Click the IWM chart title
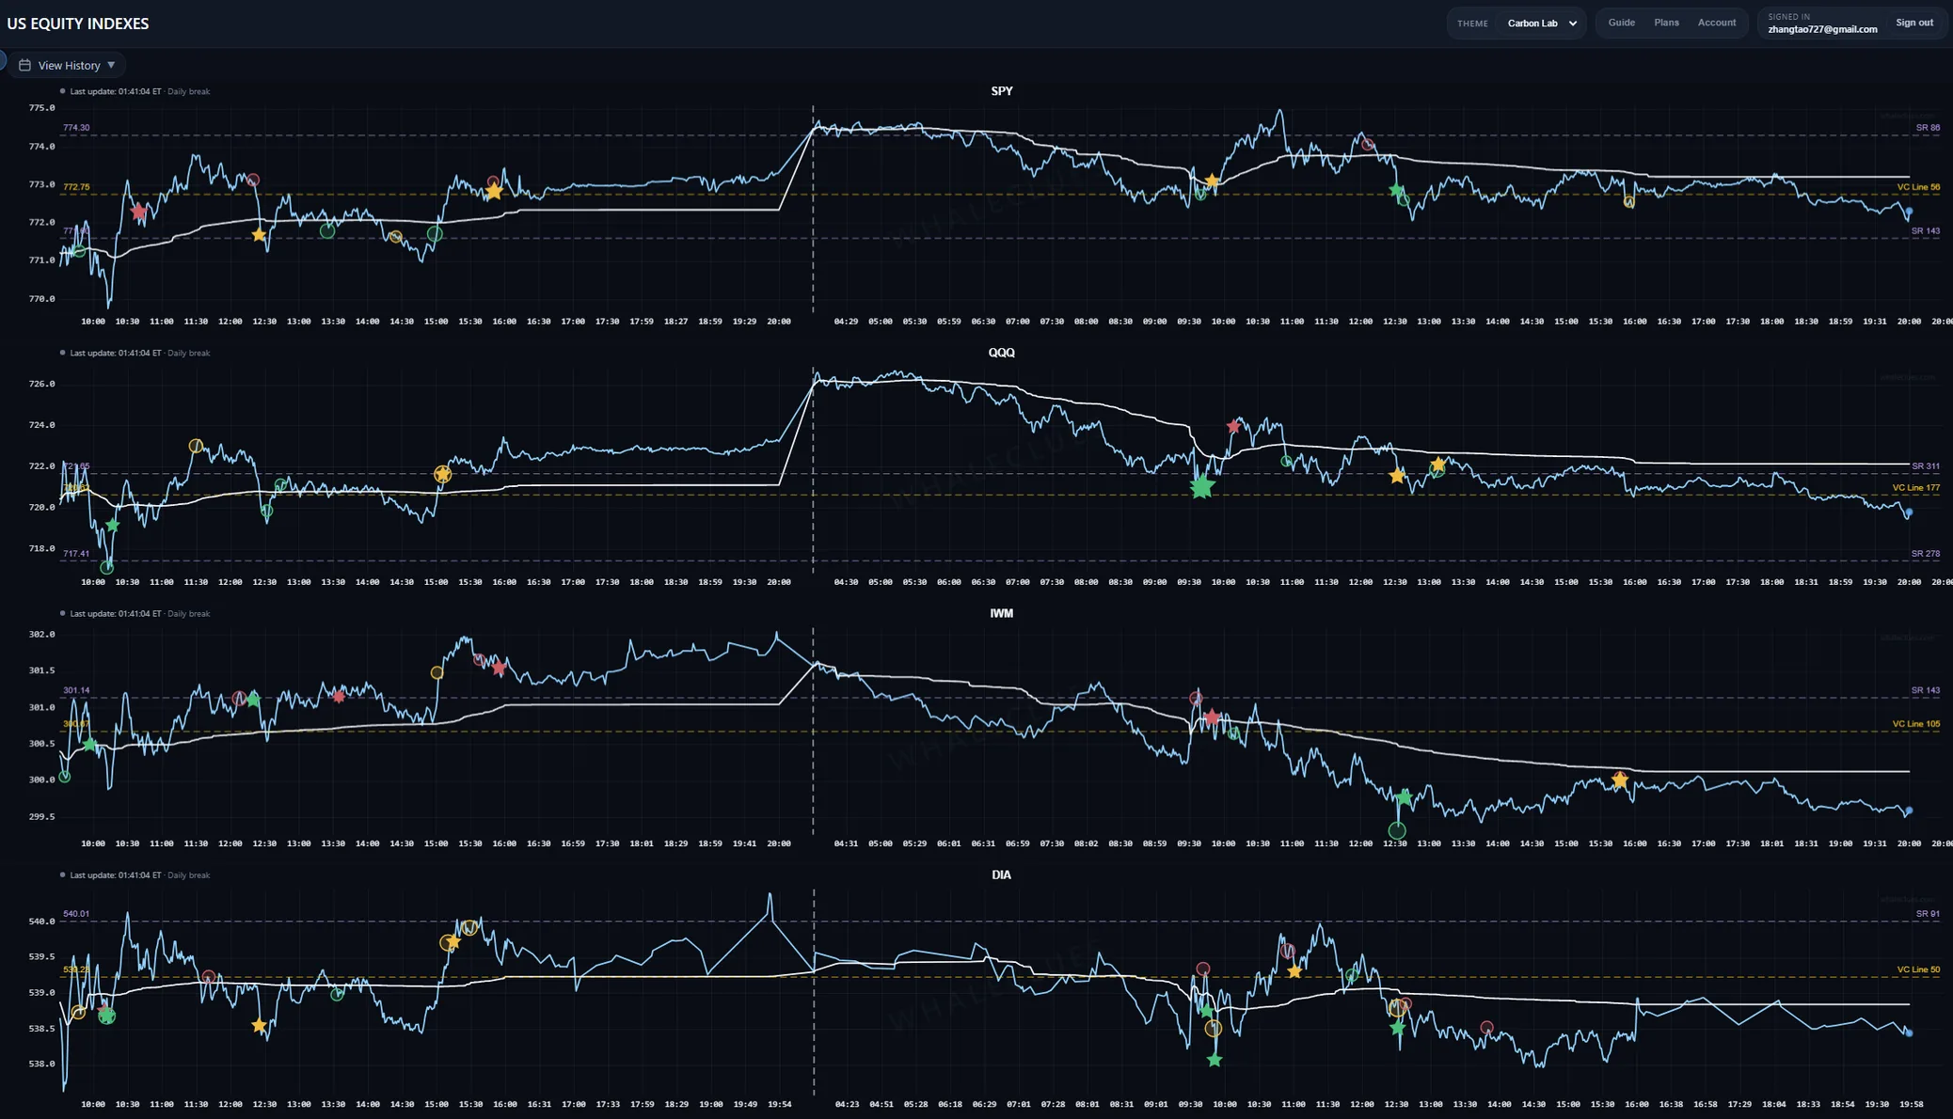Image resolution: width=1953 pixels, height=1119 pixels. (x=1001, y=613)
